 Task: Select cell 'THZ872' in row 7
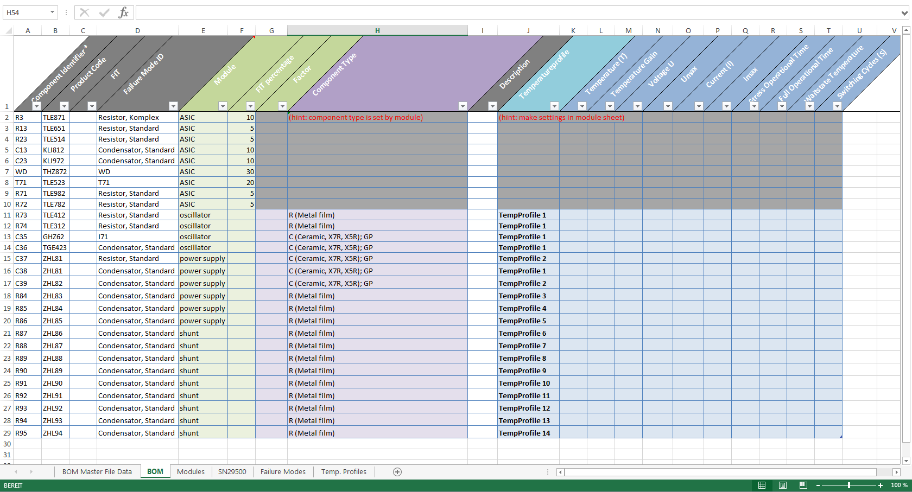(x=55, y=171)
